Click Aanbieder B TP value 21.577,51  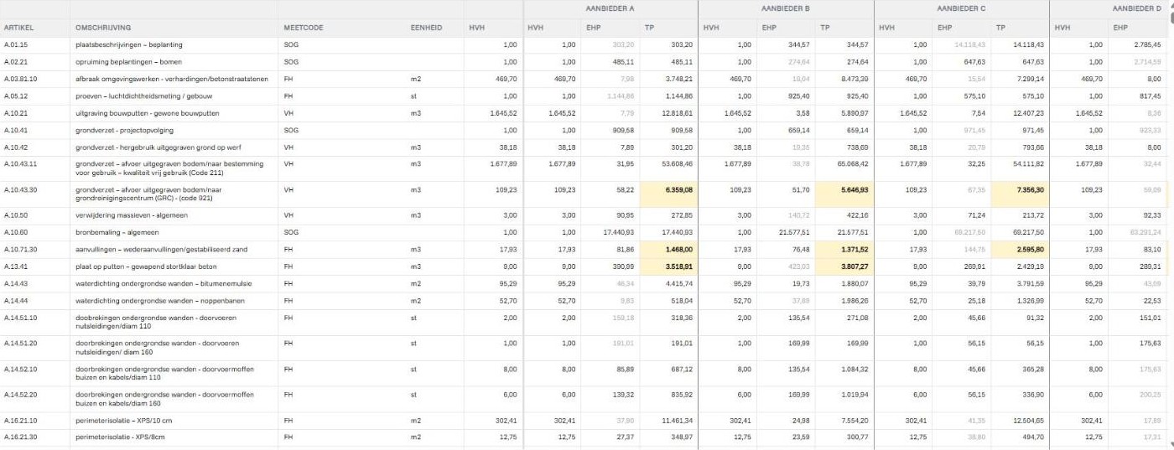click(x=853, y=232)
